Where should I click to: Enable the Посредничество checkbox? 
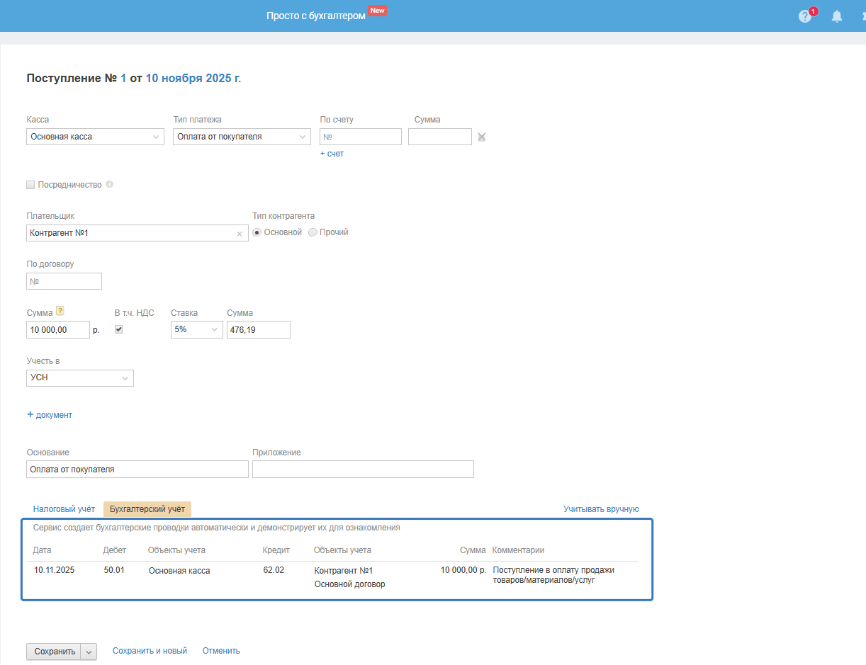[x=30, y=185]
